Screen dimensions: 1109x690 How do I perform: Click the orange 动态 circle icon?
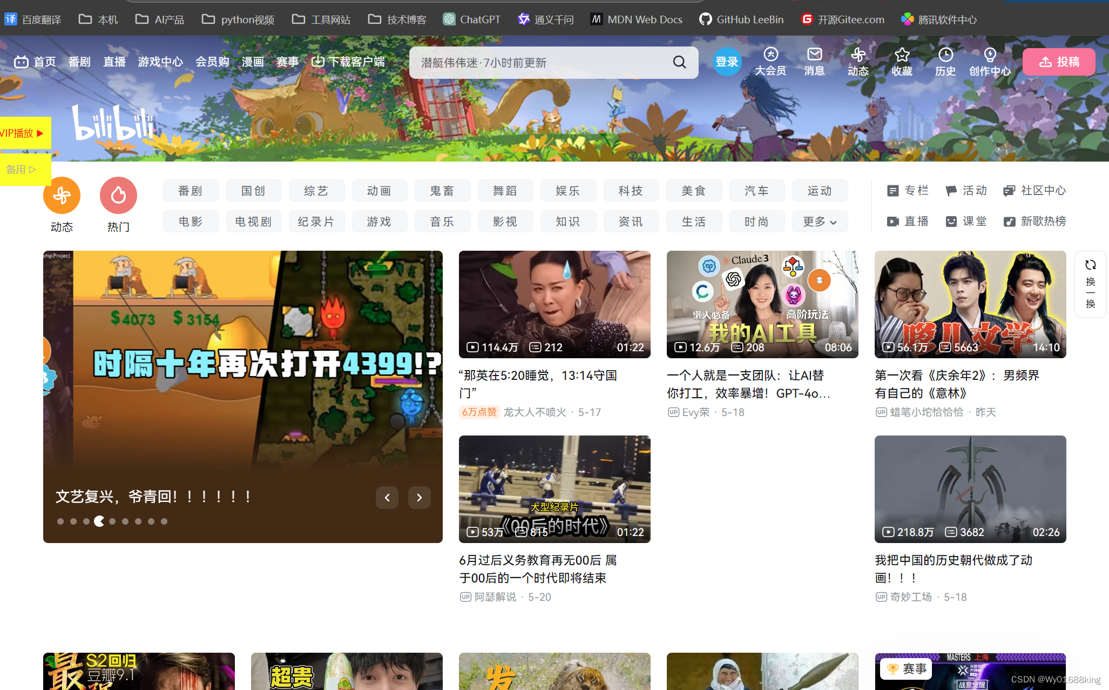tap(62, 195)
